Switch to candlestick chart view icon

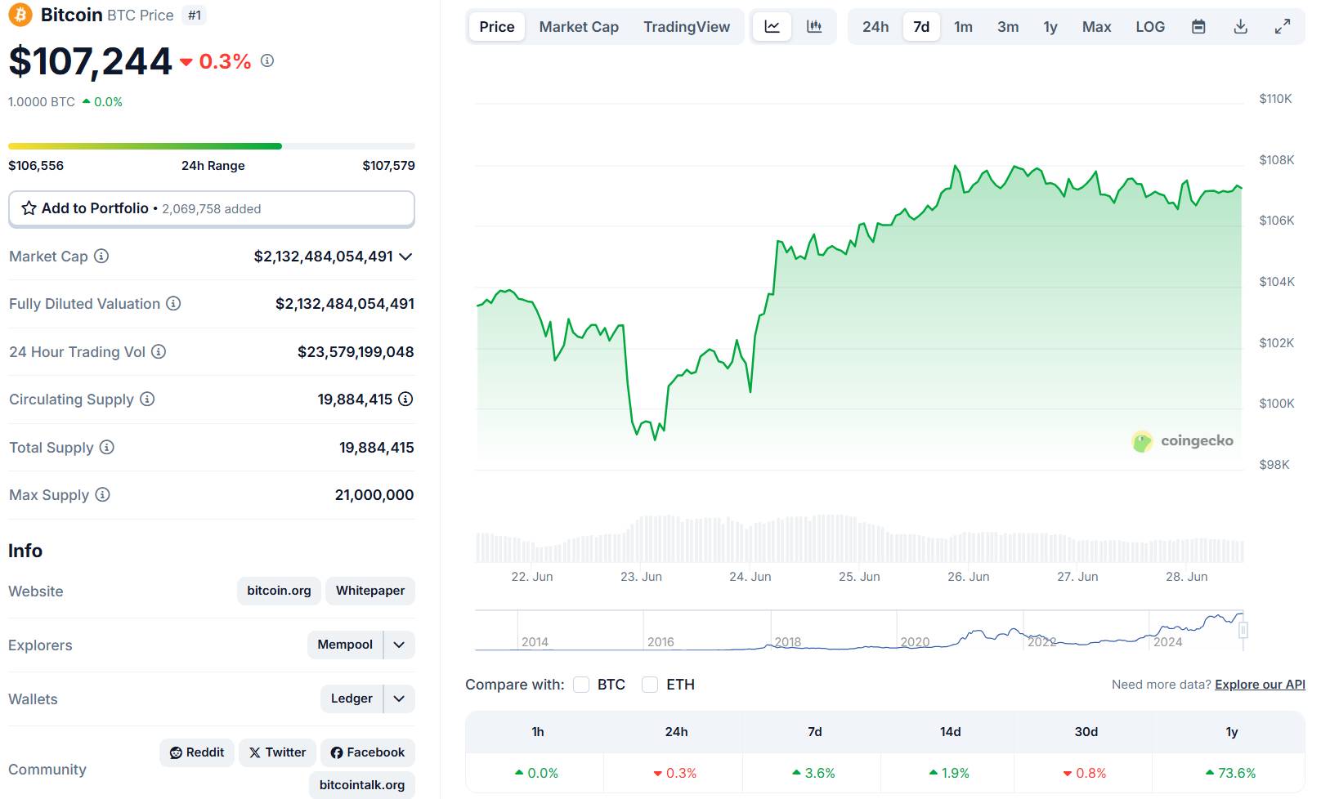814,26
